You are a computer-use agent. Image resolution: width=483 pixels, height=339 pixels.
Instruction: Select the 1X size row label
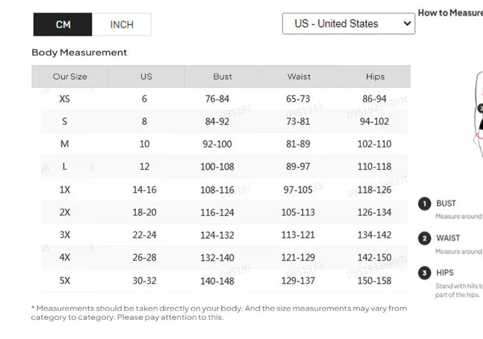click(65, 190)
